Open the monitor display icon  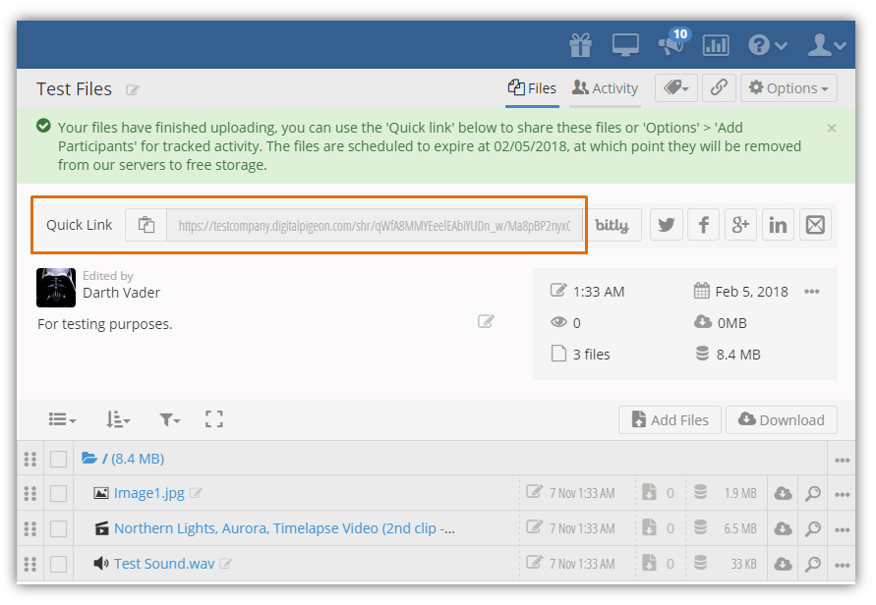[x=625, y=44]
